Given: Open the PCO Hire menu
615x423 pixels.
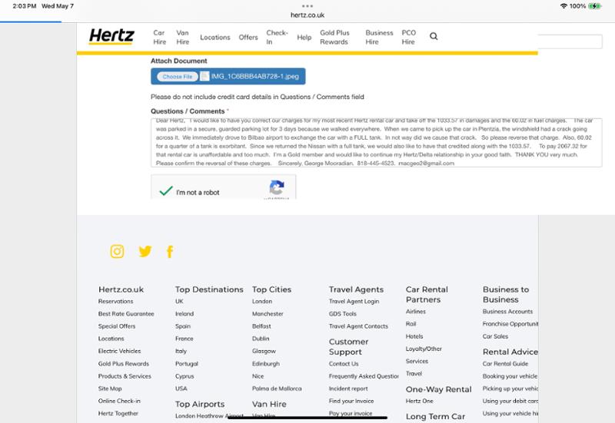Looking at the screenshot, I should 409,37.
